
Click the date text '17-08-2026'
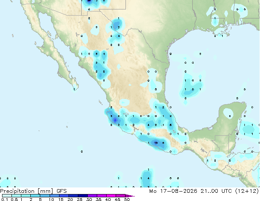click(179, 191)
